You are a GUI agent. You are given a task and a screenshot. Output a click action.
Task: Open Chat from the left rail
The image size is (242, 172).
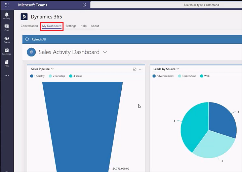pyautogui.click(x=7, y=28)
